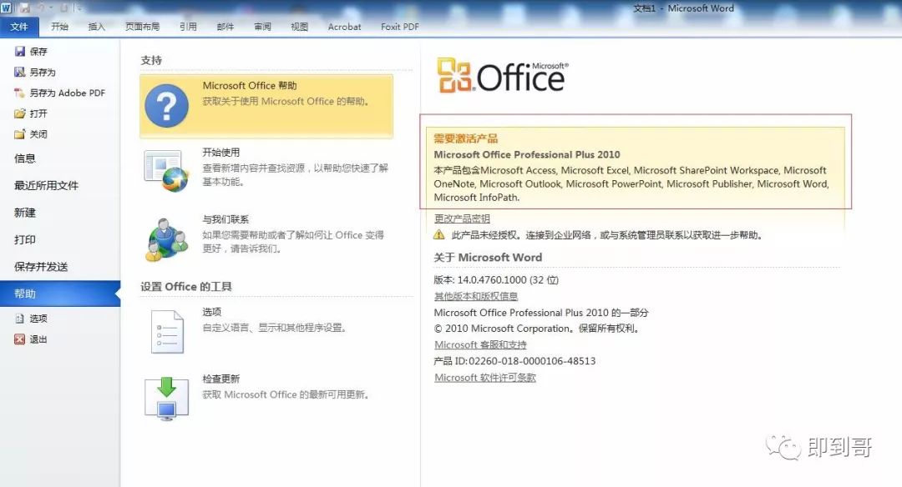
Task: Click the Office logo
Action: (502, 75)
